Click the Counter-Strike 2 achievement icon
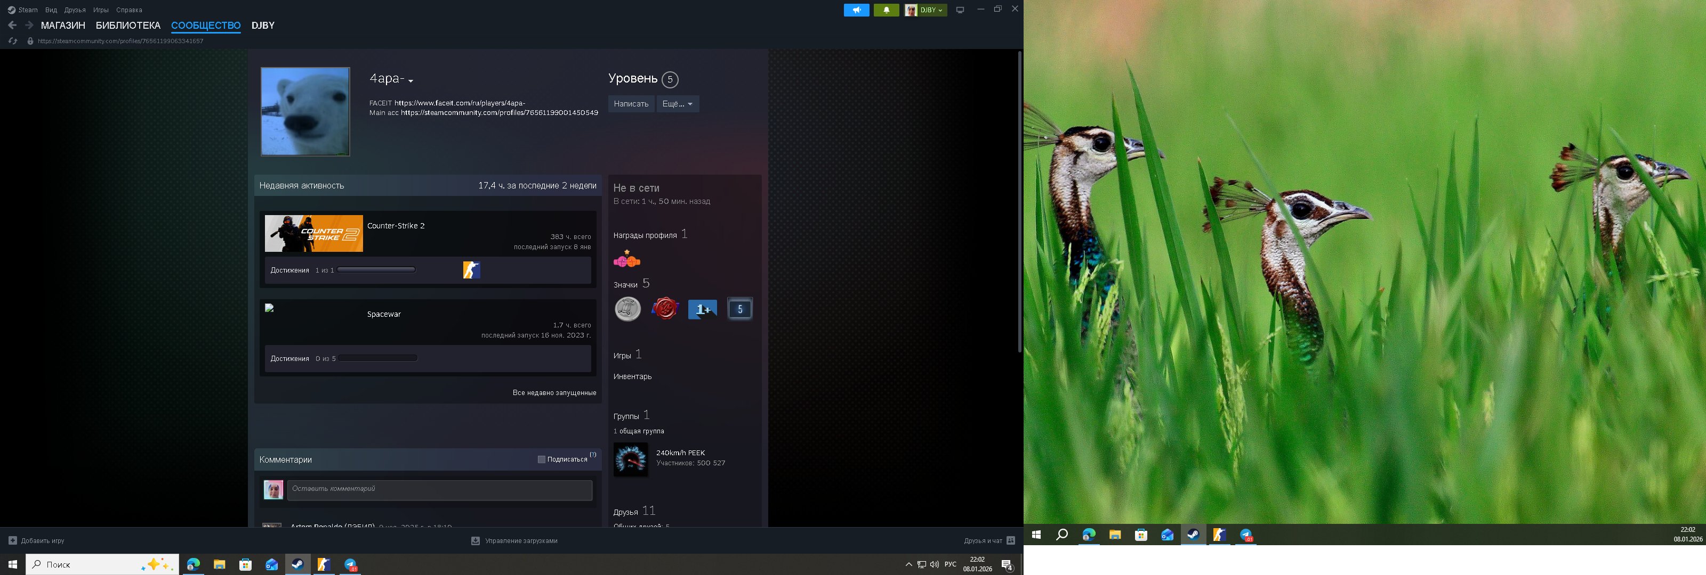Image resolution: width=1706 pixels, height=575 pixels. pyautogui.click(x=471, y=270)
